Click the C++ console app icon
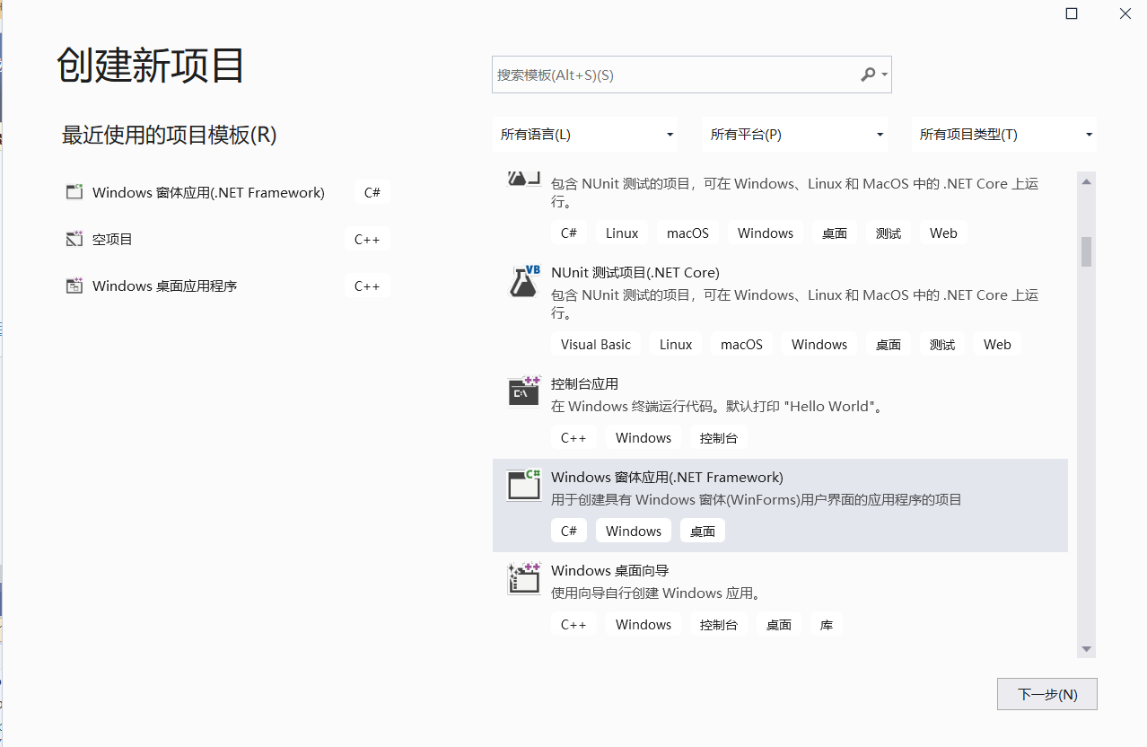Image resolution: width=1147 pixels, height=747 pixels. pos(524,391)
